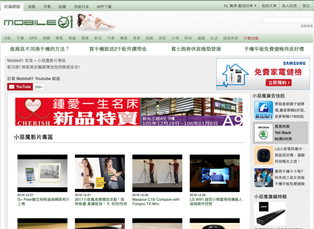Open the 筆電 category menu
The width and height of the screenshot is (314, 229).
pyautogui.click(x=59, y=38)
